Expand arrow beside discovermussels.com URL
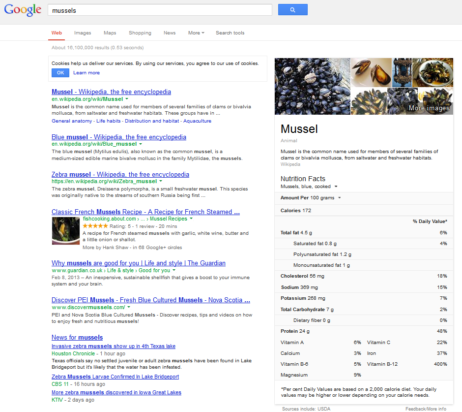Viewport: 462px width, 412px height. [129, 307]
